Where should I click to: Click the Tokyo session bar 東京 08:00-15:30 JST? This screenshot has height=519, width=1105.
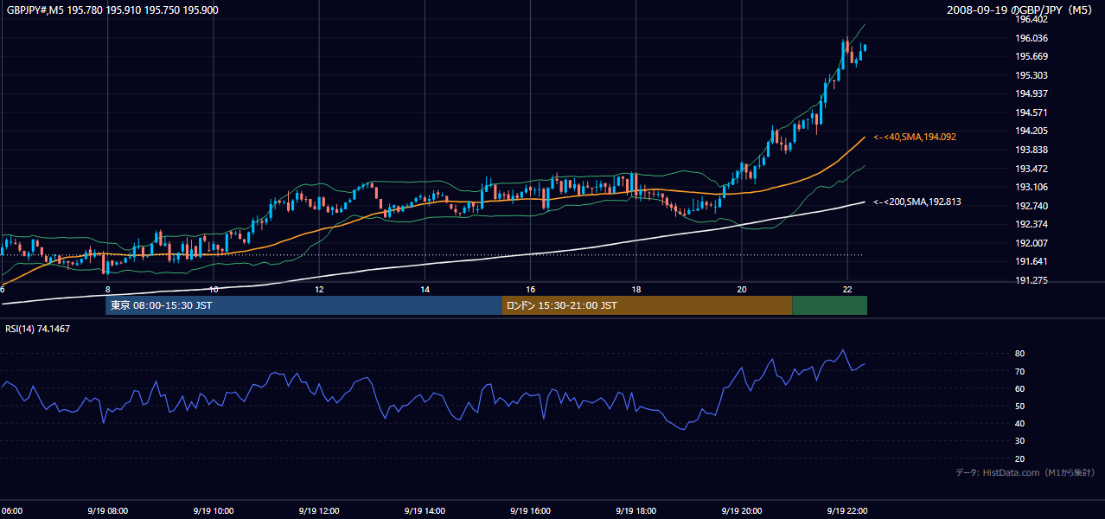click(x=303, y=305)
